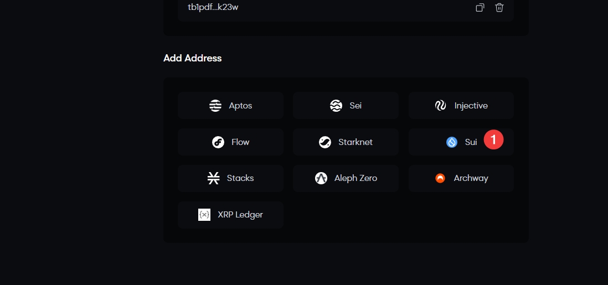Click the red number 1 badge
Viewport: 608px width, 285px height.
[493, 139]
